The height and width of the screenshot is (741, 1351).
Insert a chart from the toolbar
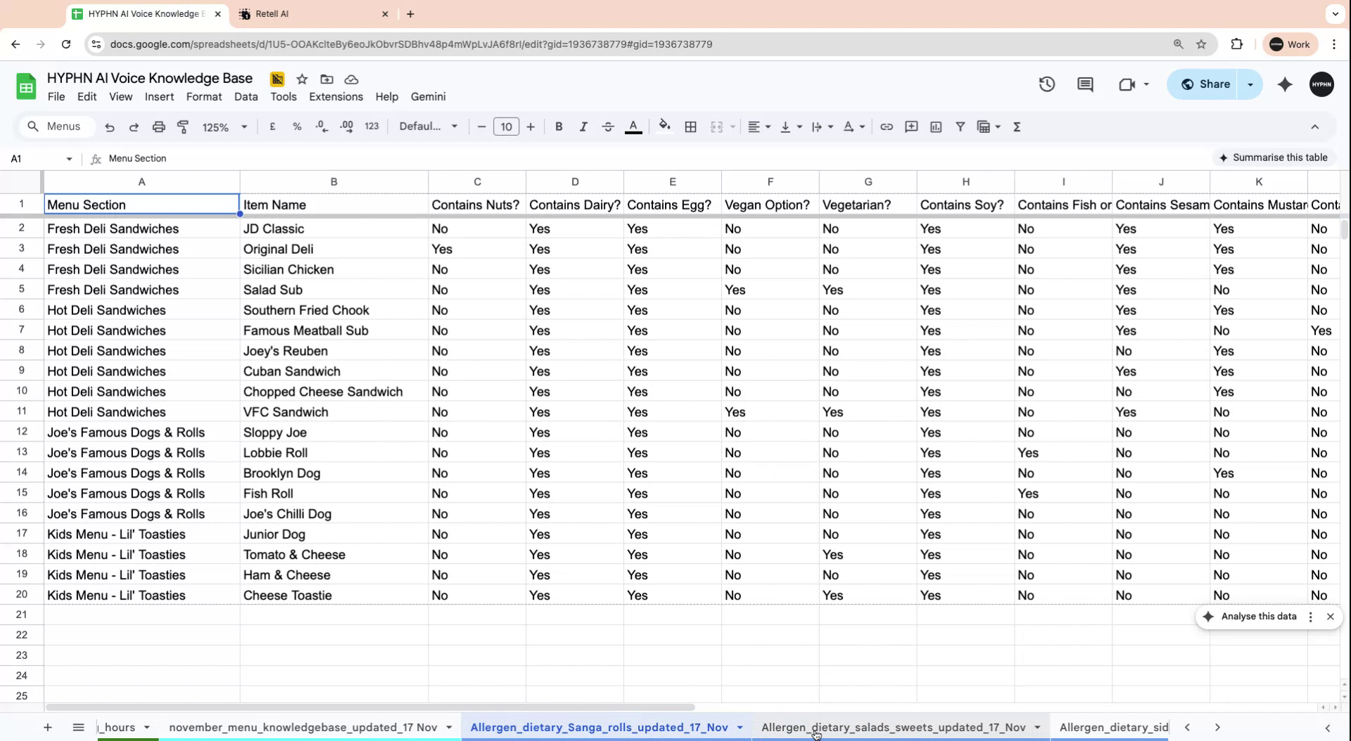936,127
